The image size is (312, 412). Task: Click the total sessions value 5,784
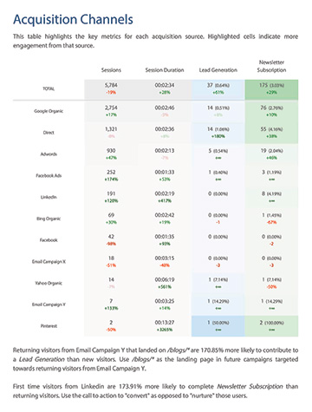(111, 85)
